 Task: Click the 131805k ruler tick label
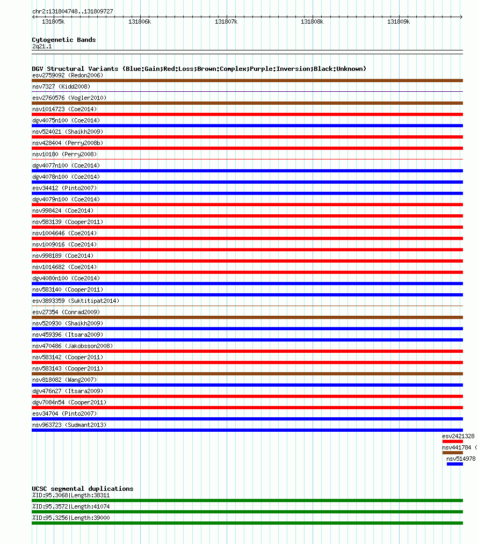pyautogui.click(x=53, y=21)
